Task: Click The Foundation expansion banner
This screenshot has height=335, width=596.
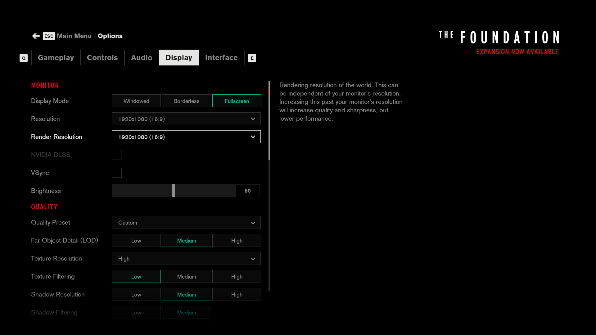Action: (499, 43)
